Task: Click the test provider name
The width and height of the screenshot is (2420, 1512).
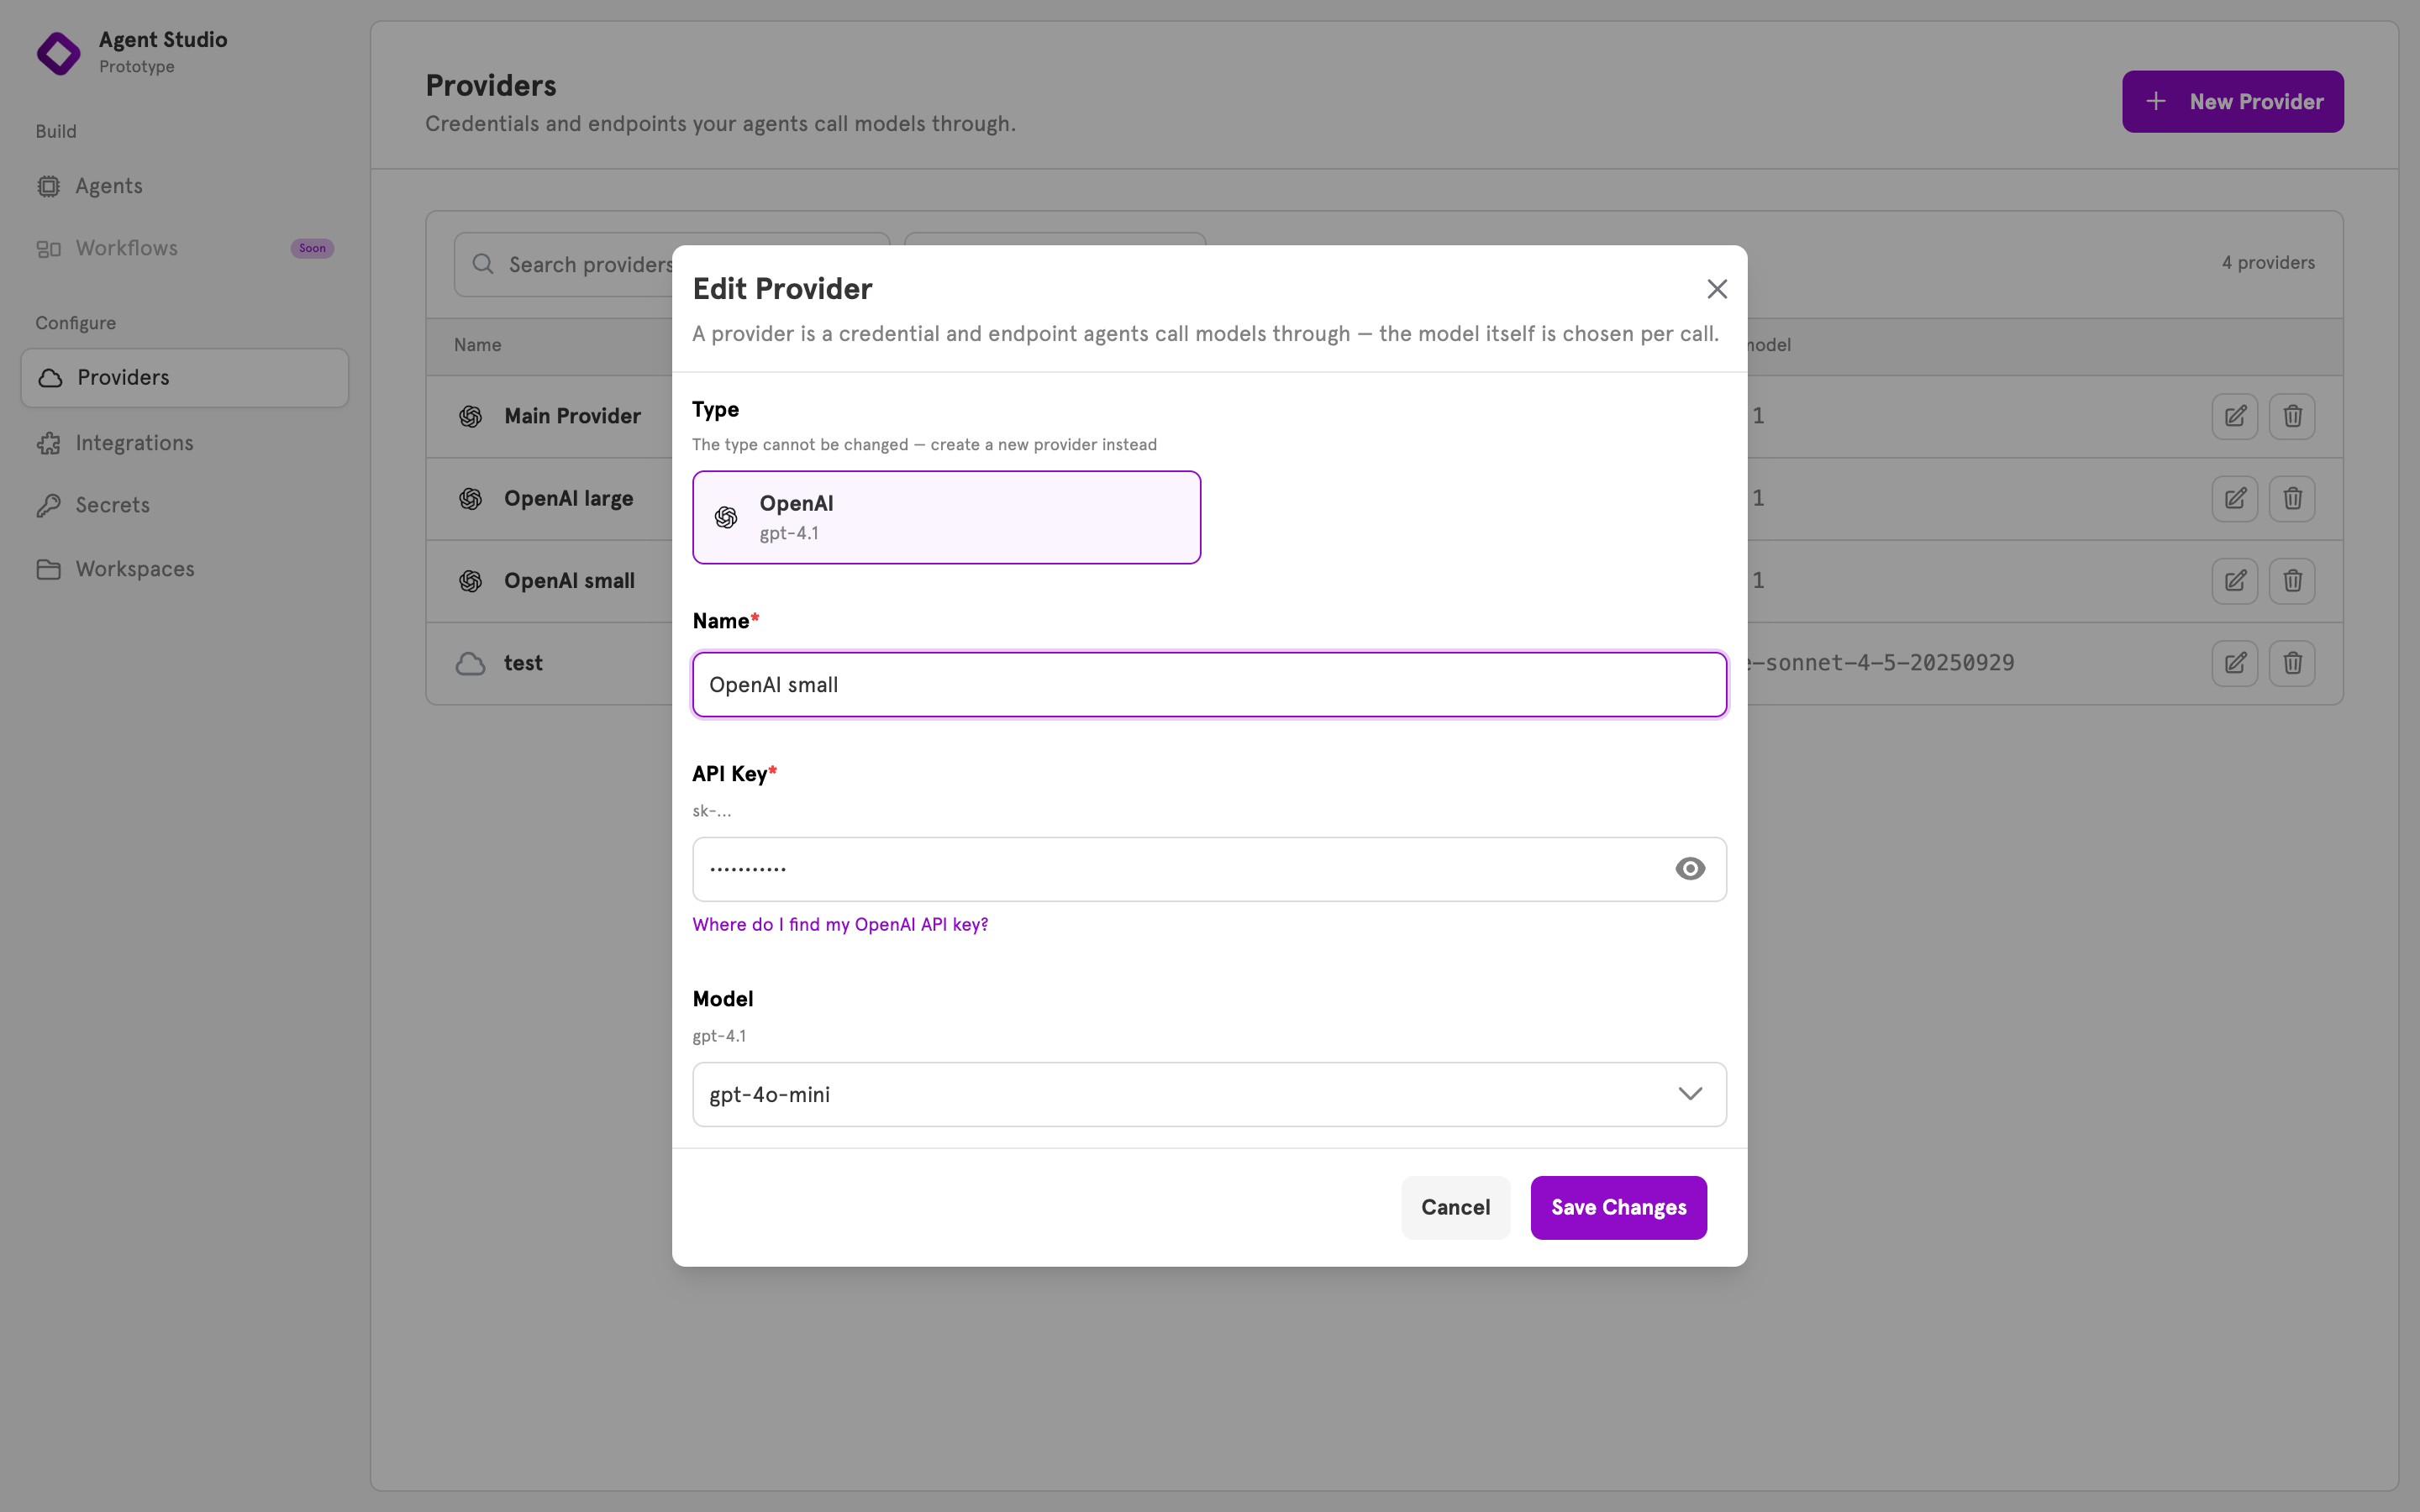Action: [523, 663]
